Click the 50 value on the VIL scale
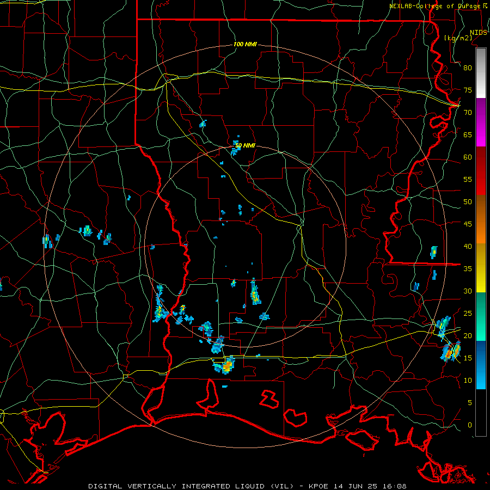 tap(468, 201)
